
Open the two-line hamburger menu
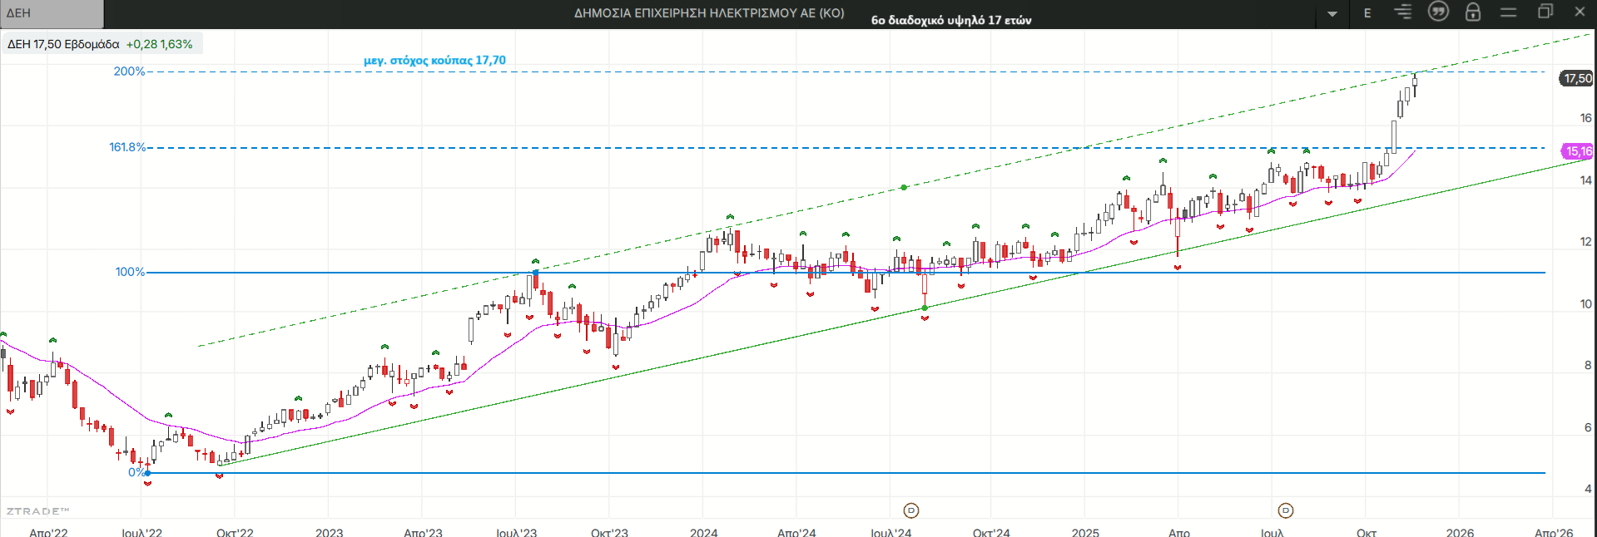pos(1509,12)
